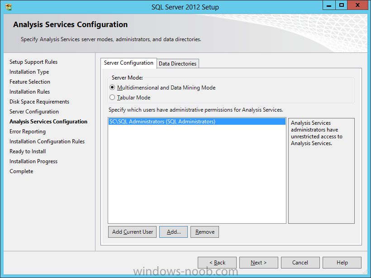This screenshot has width=371, height=278.
Task: Click the Add Current User button
Action: point(133,232)
